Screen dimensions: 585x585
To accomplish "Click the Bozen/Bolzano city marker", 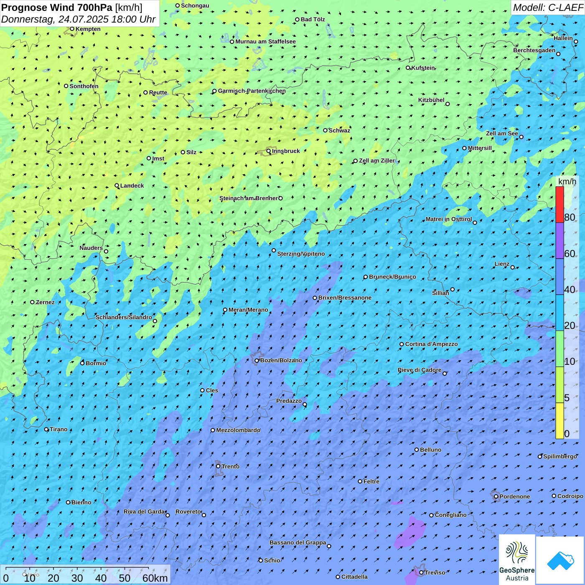I will pos(257,360).
